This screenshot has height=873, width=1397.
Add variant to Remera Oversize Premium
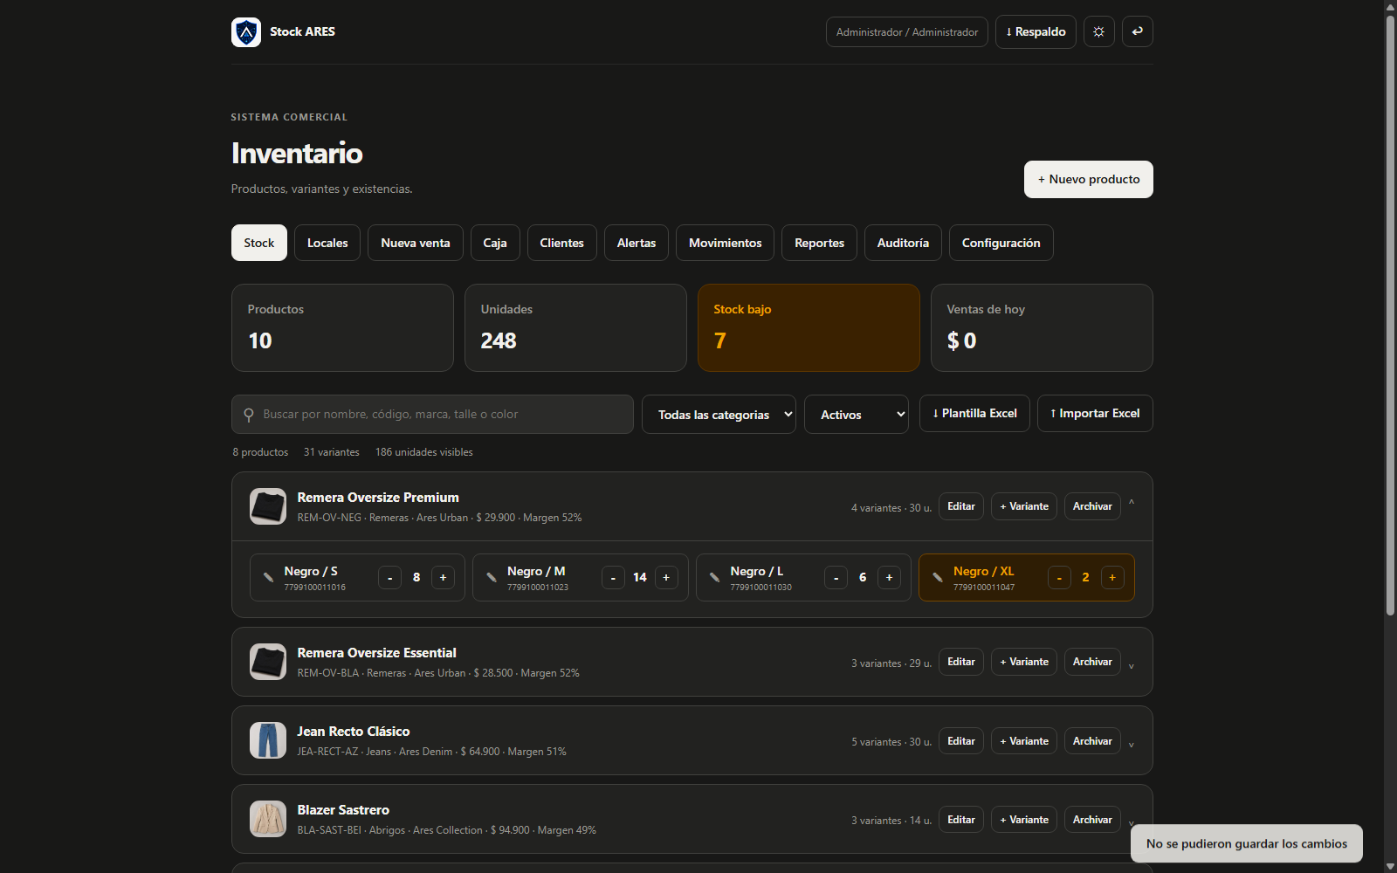click(1024, 506)
